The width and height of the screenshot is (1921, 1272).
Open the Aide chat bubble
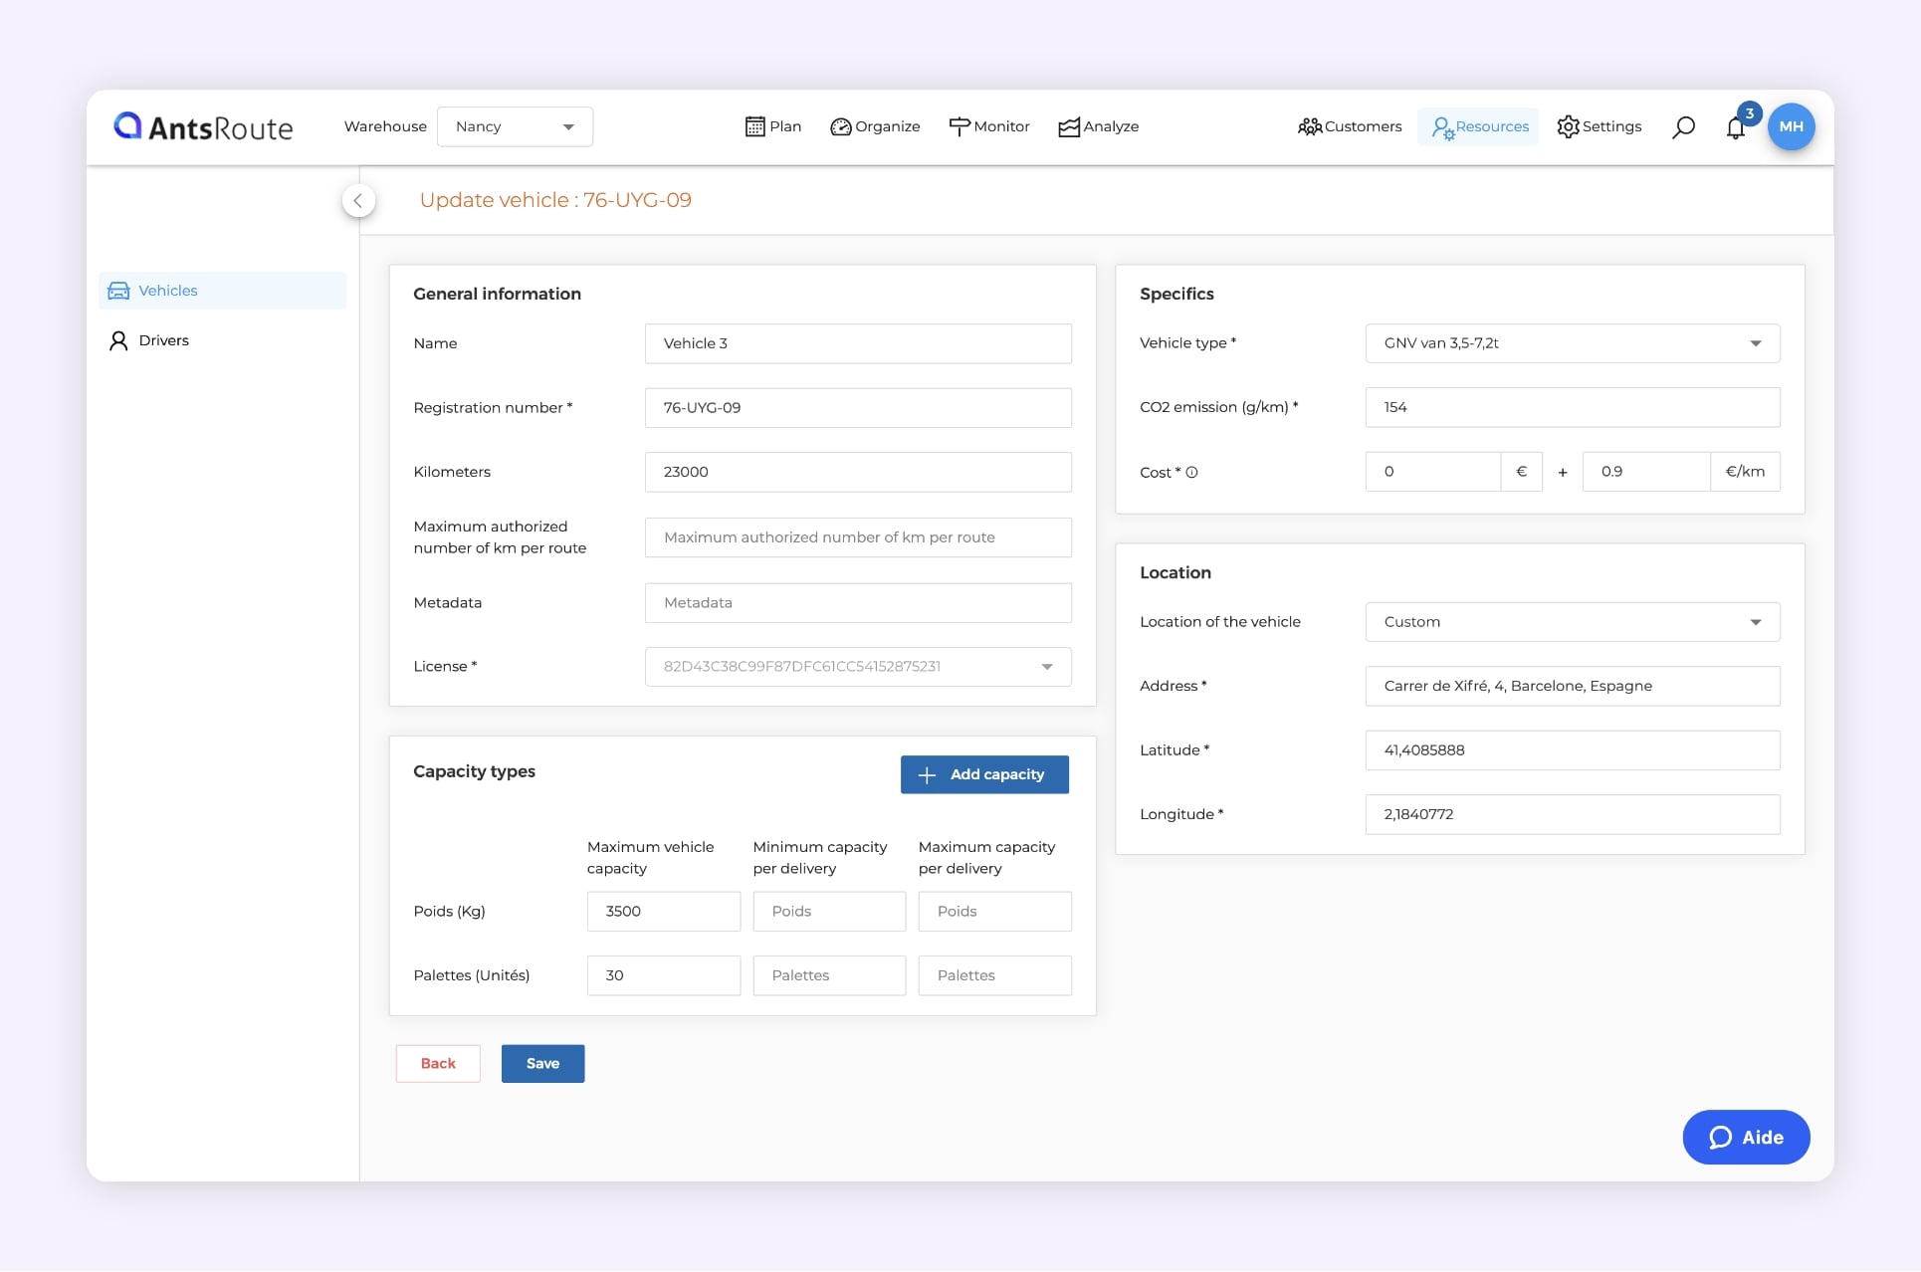[1745, 1137]
